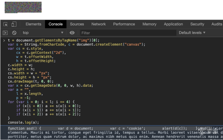Image resolution: width=223 pixels, height=140 pixels.
Task: Click the 'var x = cx.getImageData' line
Action: click(50, 86)
